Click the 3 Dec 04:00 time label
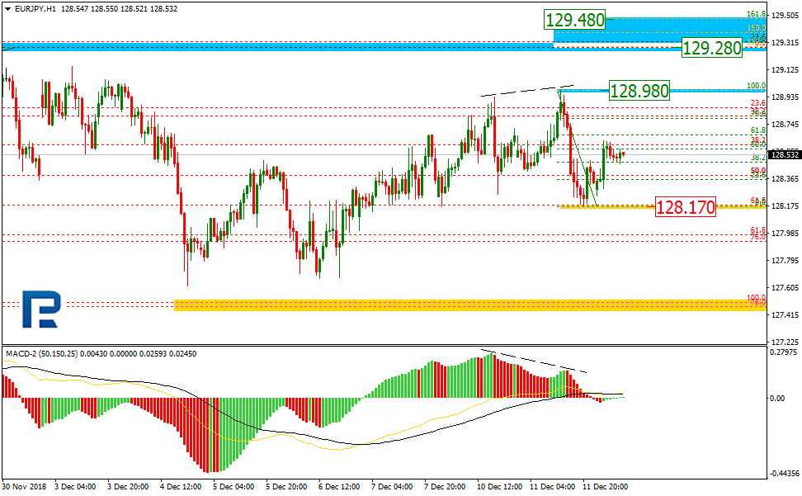The image size is (802, 496). [x=75, y=486]
